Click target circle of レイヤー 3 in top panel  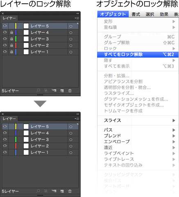[x=70, y=39]
